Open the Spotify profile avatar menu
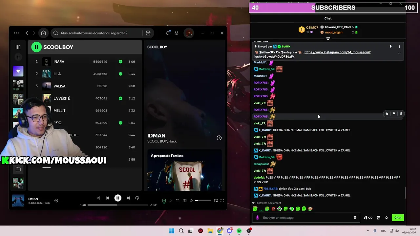 tap(188, 33)
